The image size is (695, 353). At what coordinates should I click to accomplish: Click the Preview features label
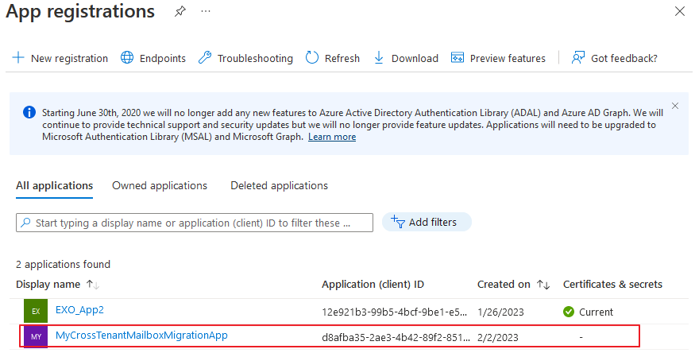pos(508,58)
